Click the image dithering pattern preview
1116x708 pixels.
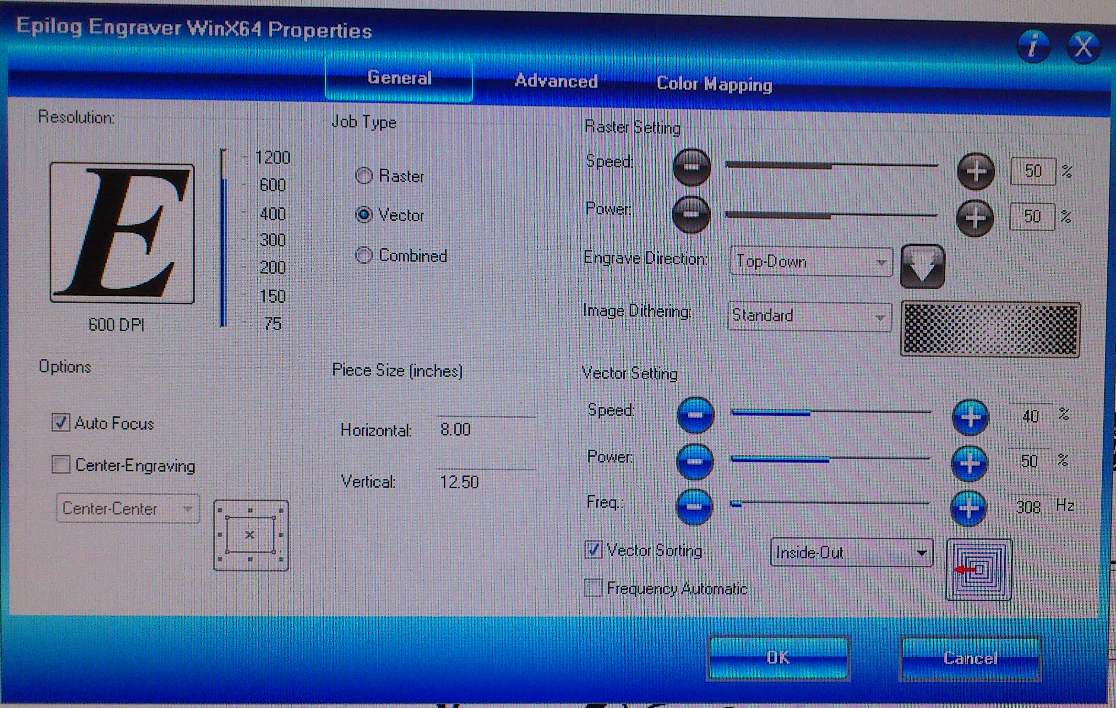(990, 329)
